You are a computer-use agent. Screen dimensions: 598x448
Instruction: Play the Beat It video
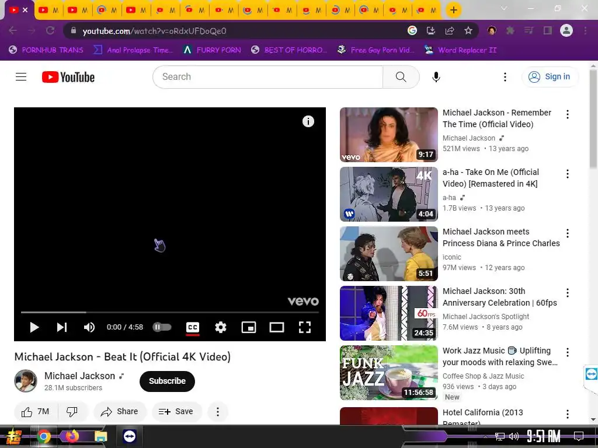pyautogui.click(x=34, y=327)
